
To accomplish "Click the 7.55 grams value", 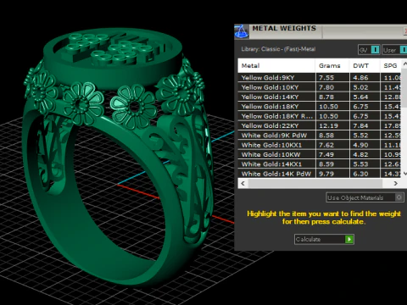I will [326, 78].
